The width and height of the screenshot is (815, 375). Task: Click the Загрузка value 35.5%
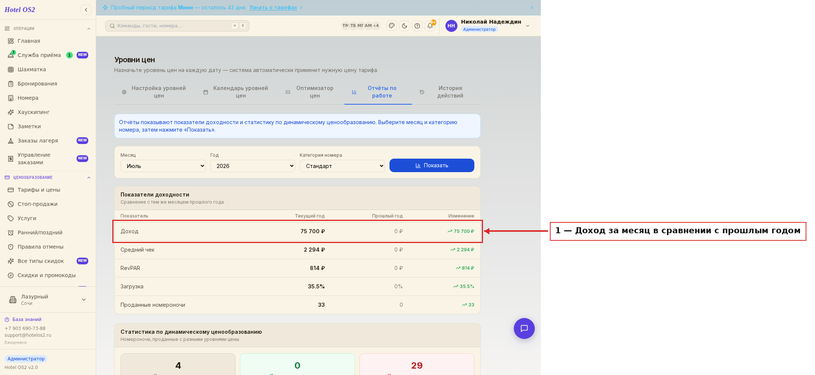coord(316,286)
